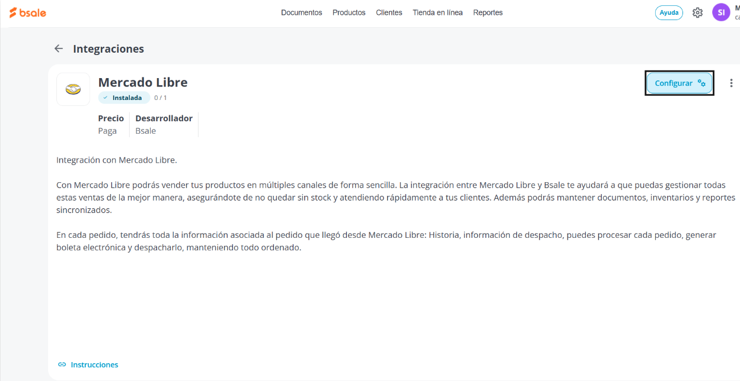Viewport: 740px width, 381px height.
Task: Click the Desarrollador label
Action: [164, 118]
